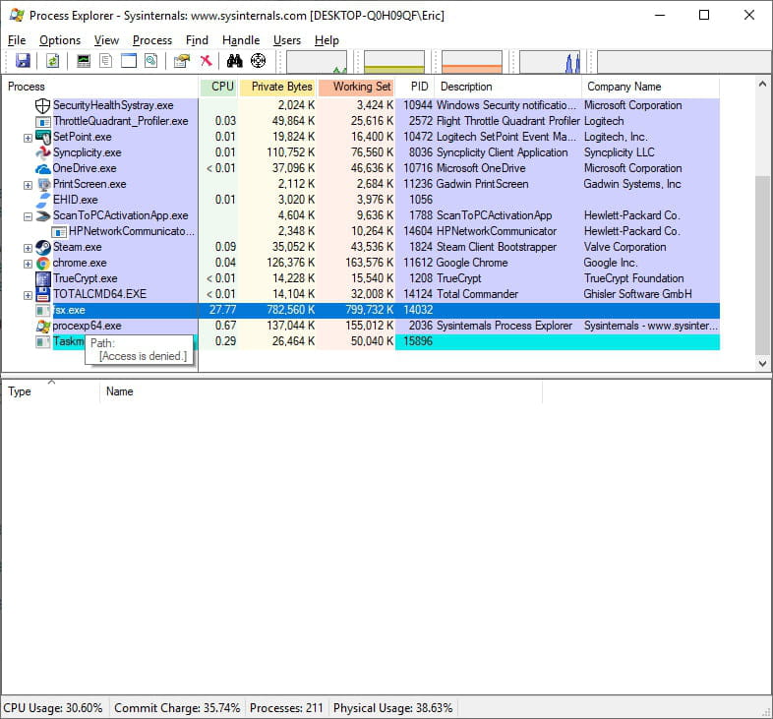Viewport: 773px width, 719px height.
Task: Open the Help menu
Action: (x=327, y=40)
